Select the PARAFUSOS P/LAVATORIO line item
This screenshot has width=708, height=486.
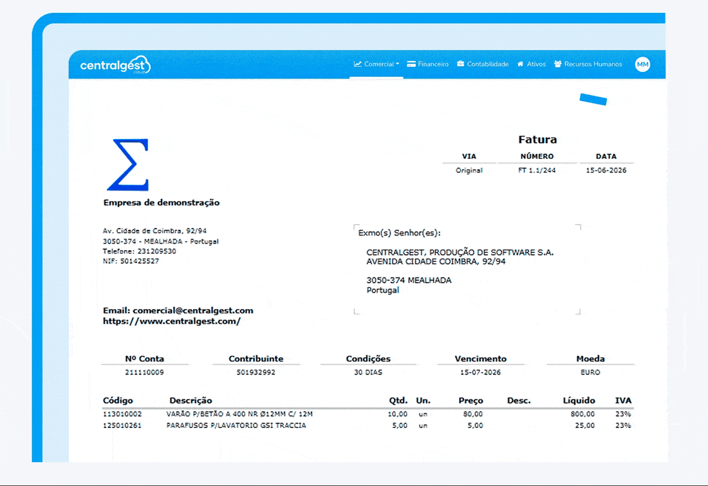367,425
